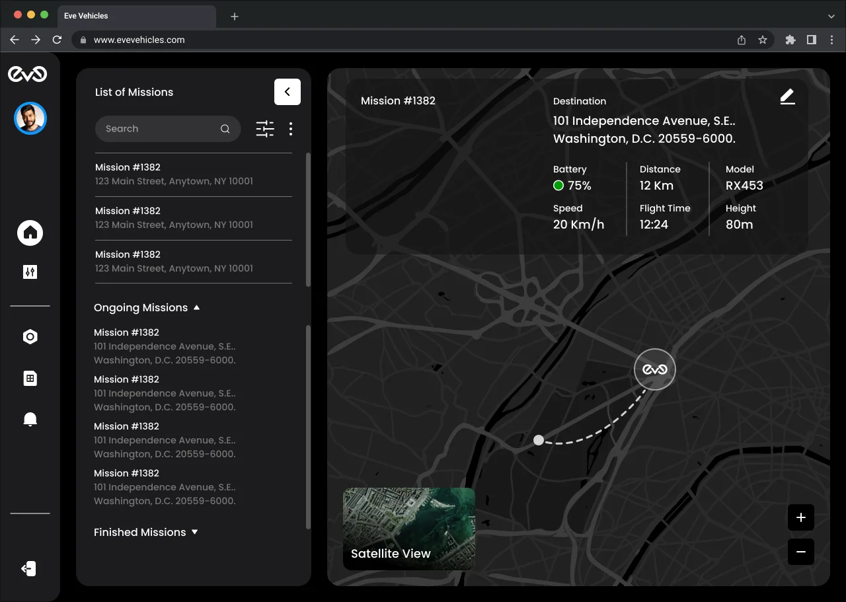This screenshot has height=602, width=846.
Task: Open the controls sliders icon in sidebar
Action: pyautogui.click(x=30, y=272)
